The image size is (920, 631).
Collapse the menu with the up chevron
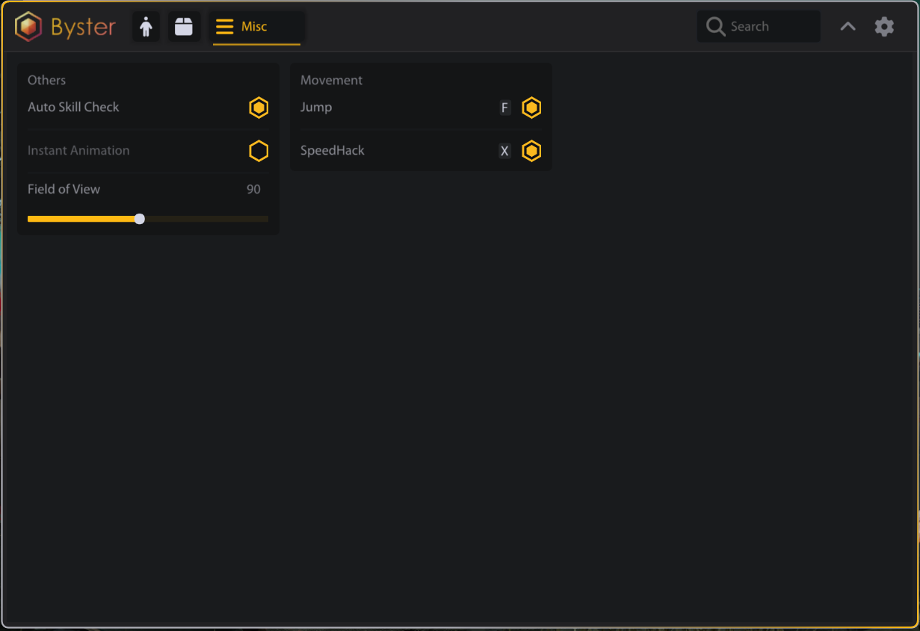(848, 27)
